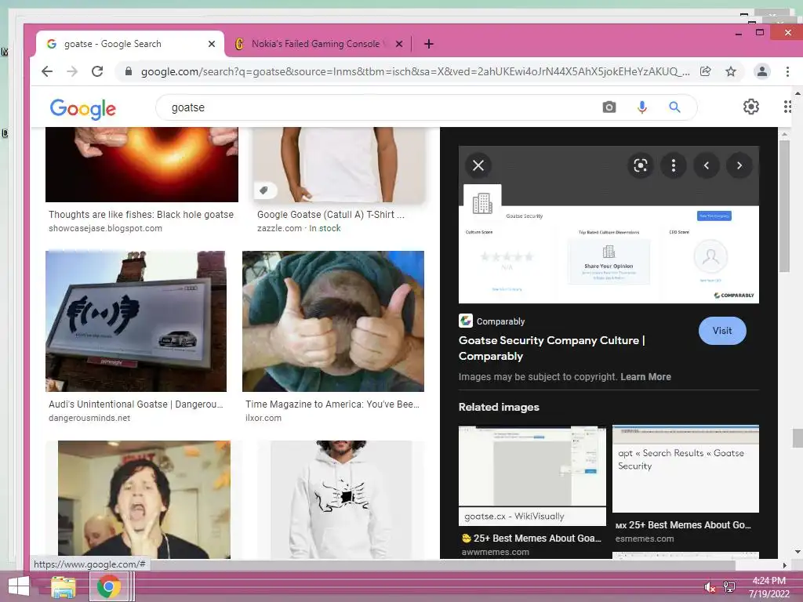
Task: Click scroll-right arrow on horizontal scrollbar
Action: tap(784, 565)
